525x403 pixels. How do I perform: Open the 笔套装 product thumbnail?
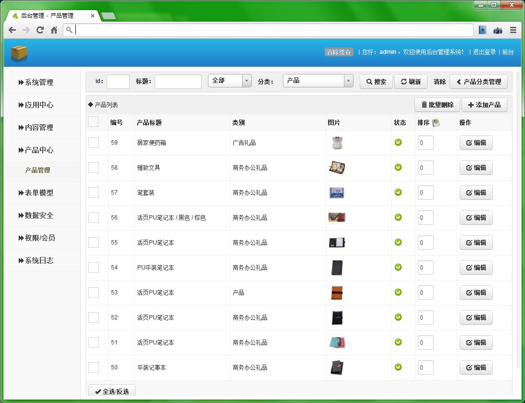(337, 193)
